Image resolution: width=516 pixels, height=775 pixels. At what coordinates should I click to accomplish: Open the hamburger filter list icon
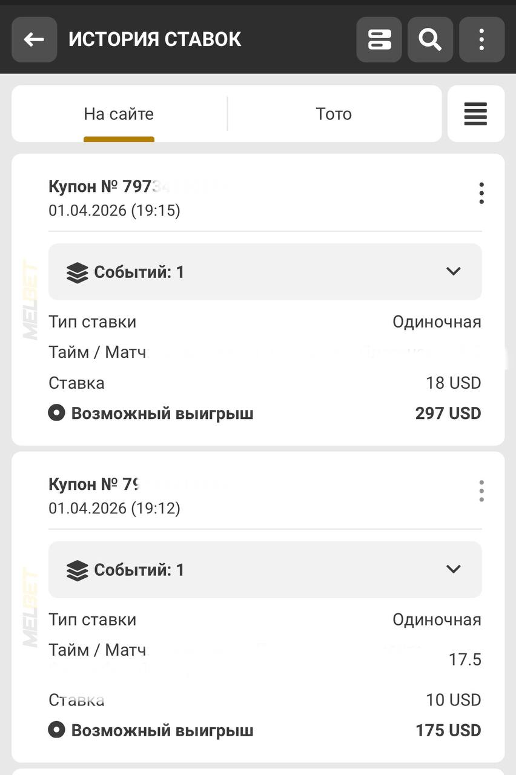tap(475, 114)
